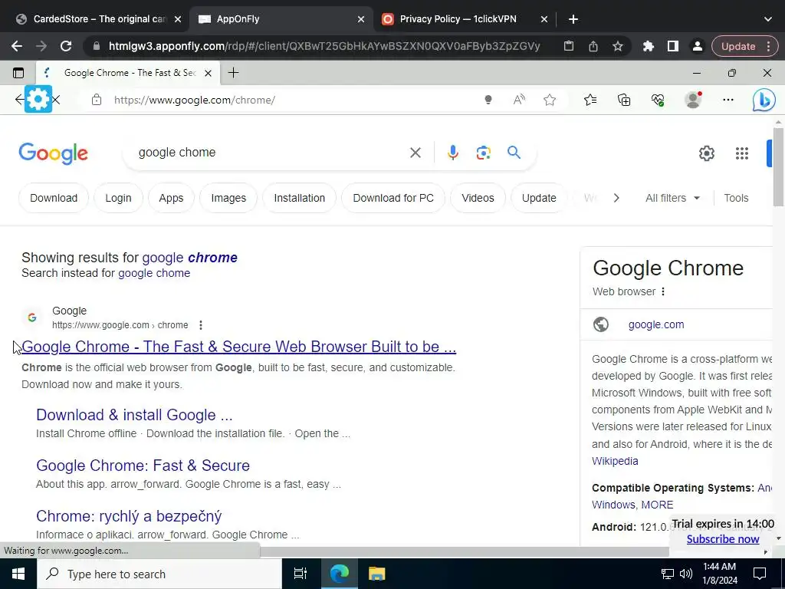Clear the Google search query
This screenshot has height=589, width=785.
tap(415, 153)
